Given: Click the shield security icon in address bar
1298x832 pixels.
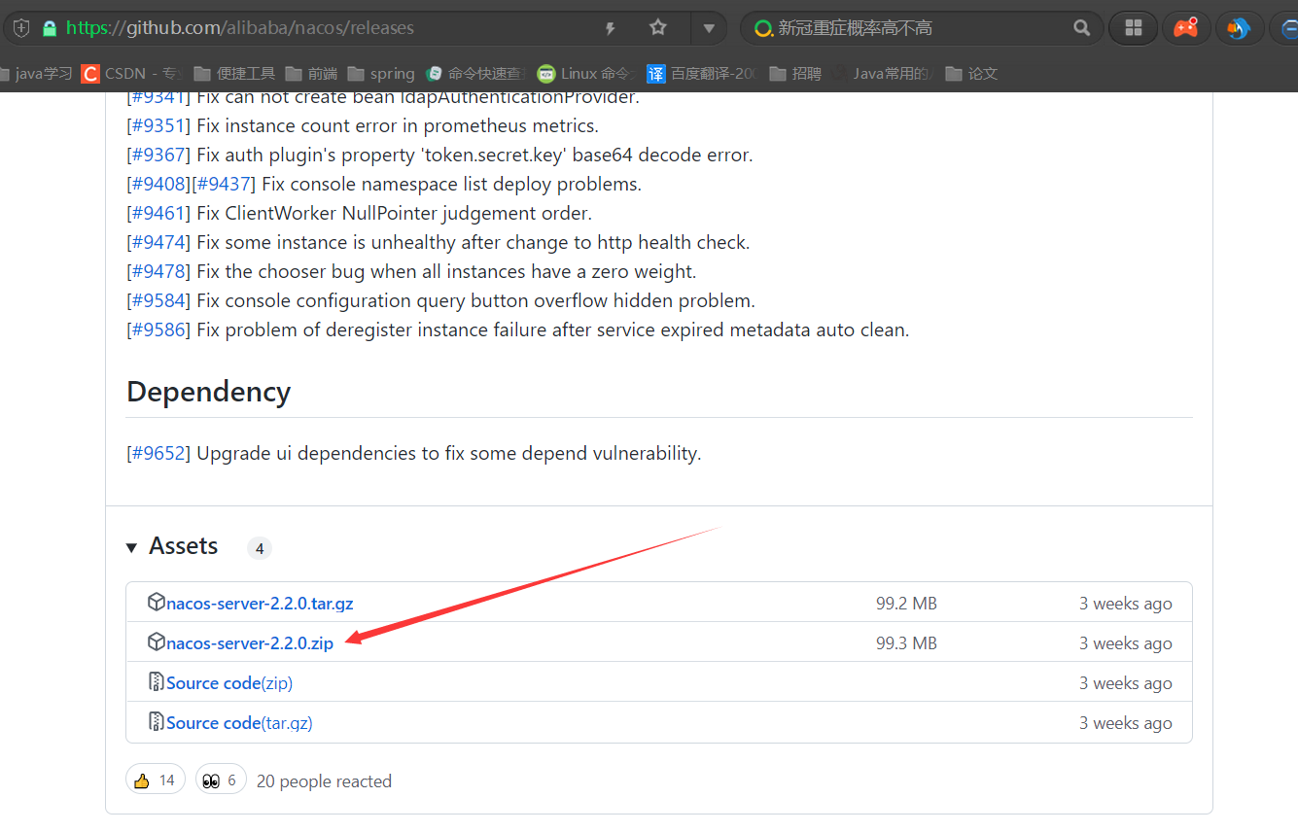Looking at the screenshot, I should (21, 28).
